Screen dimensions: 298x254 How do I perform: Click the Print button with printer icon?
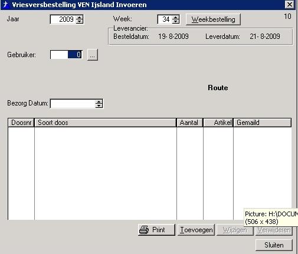tap(156, 230)
